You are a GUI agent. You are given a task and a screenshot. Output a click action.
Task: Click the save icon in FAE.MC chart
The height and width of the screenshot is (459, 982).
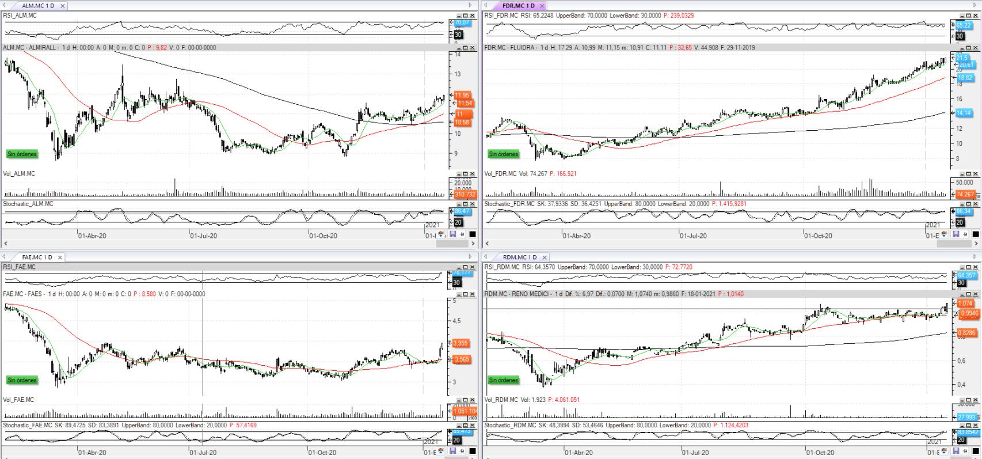click(453, 452)
